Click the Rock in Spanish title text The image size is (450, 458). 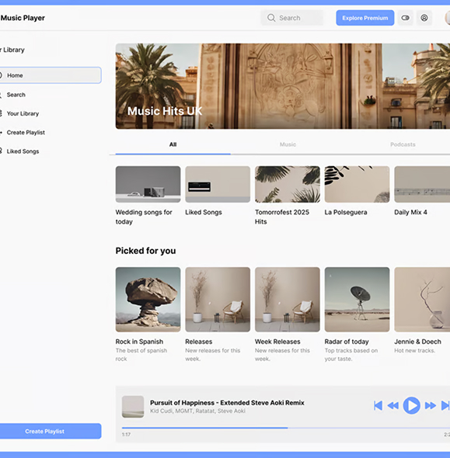tap(139, 342)
